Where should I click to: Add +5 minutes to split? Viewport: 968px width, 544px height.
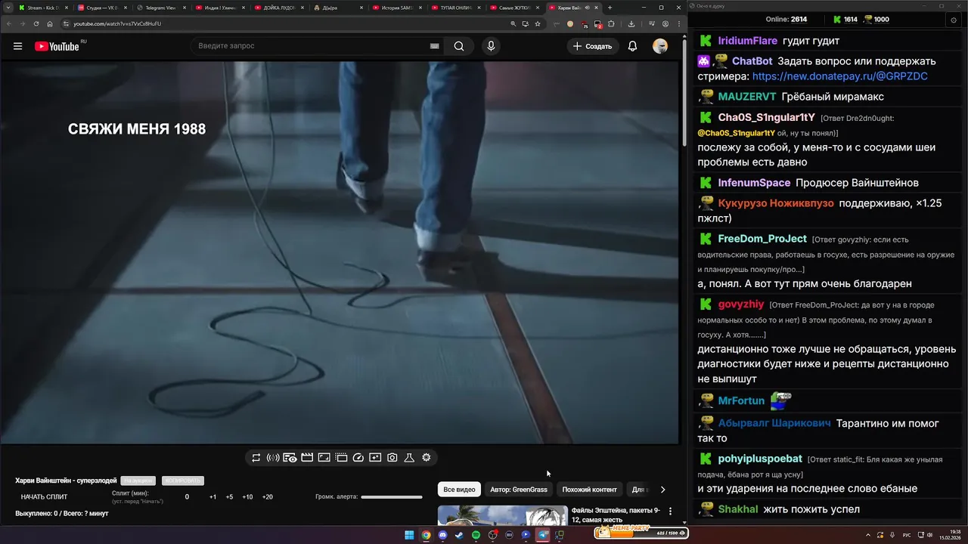229,497
